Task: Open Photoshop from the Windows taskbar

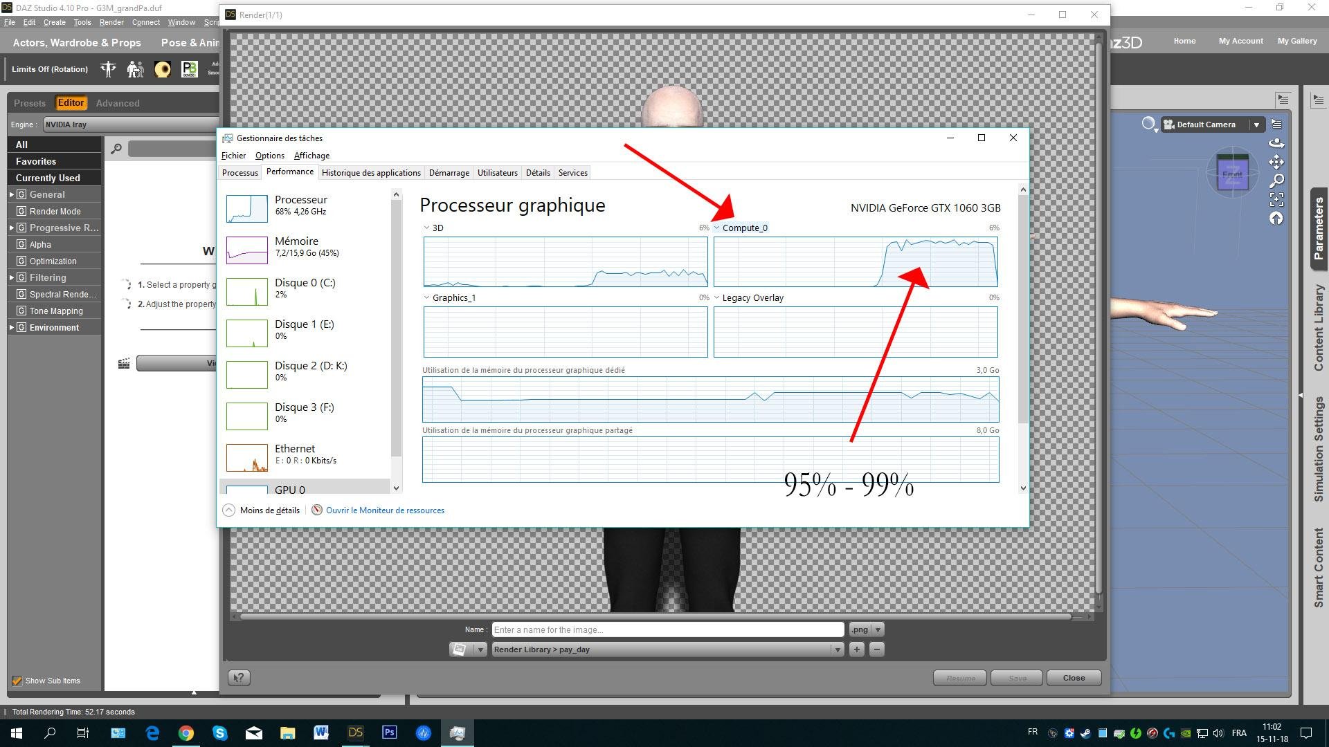Action: click(x=389, y=732)
